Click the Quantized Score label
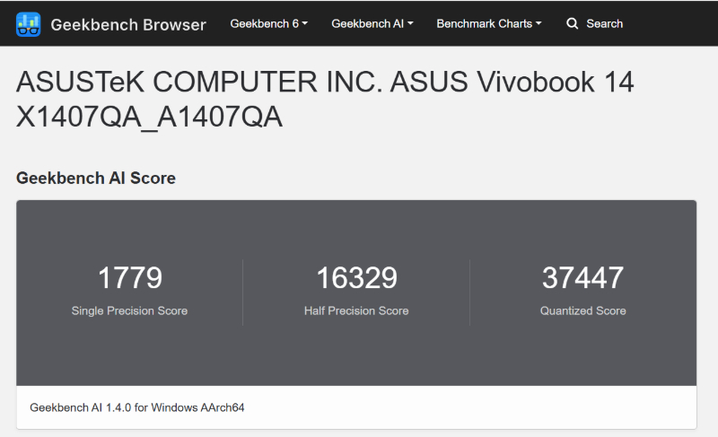The image size is (718, 437). (582, 311)
